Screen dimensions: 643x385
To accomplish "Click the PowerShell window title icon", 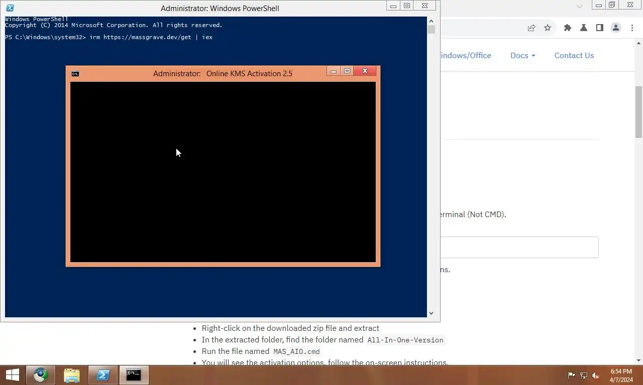I will pyautogui.click(x=10, y=8).
